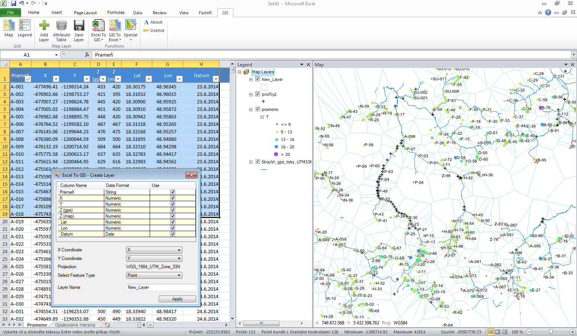Close the Legend panel

[308, 64]
